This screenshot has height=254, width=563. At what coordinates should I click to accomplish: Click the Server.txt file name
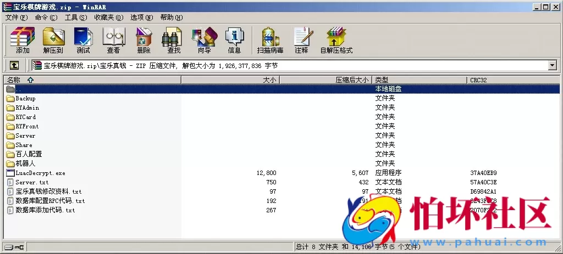[x=32, y=182]
